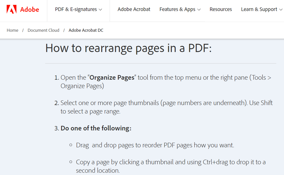The height and width of the screenshot is (175, 284).
Task: Open the Document Cloud breadcrumb link
Action: 43,30
